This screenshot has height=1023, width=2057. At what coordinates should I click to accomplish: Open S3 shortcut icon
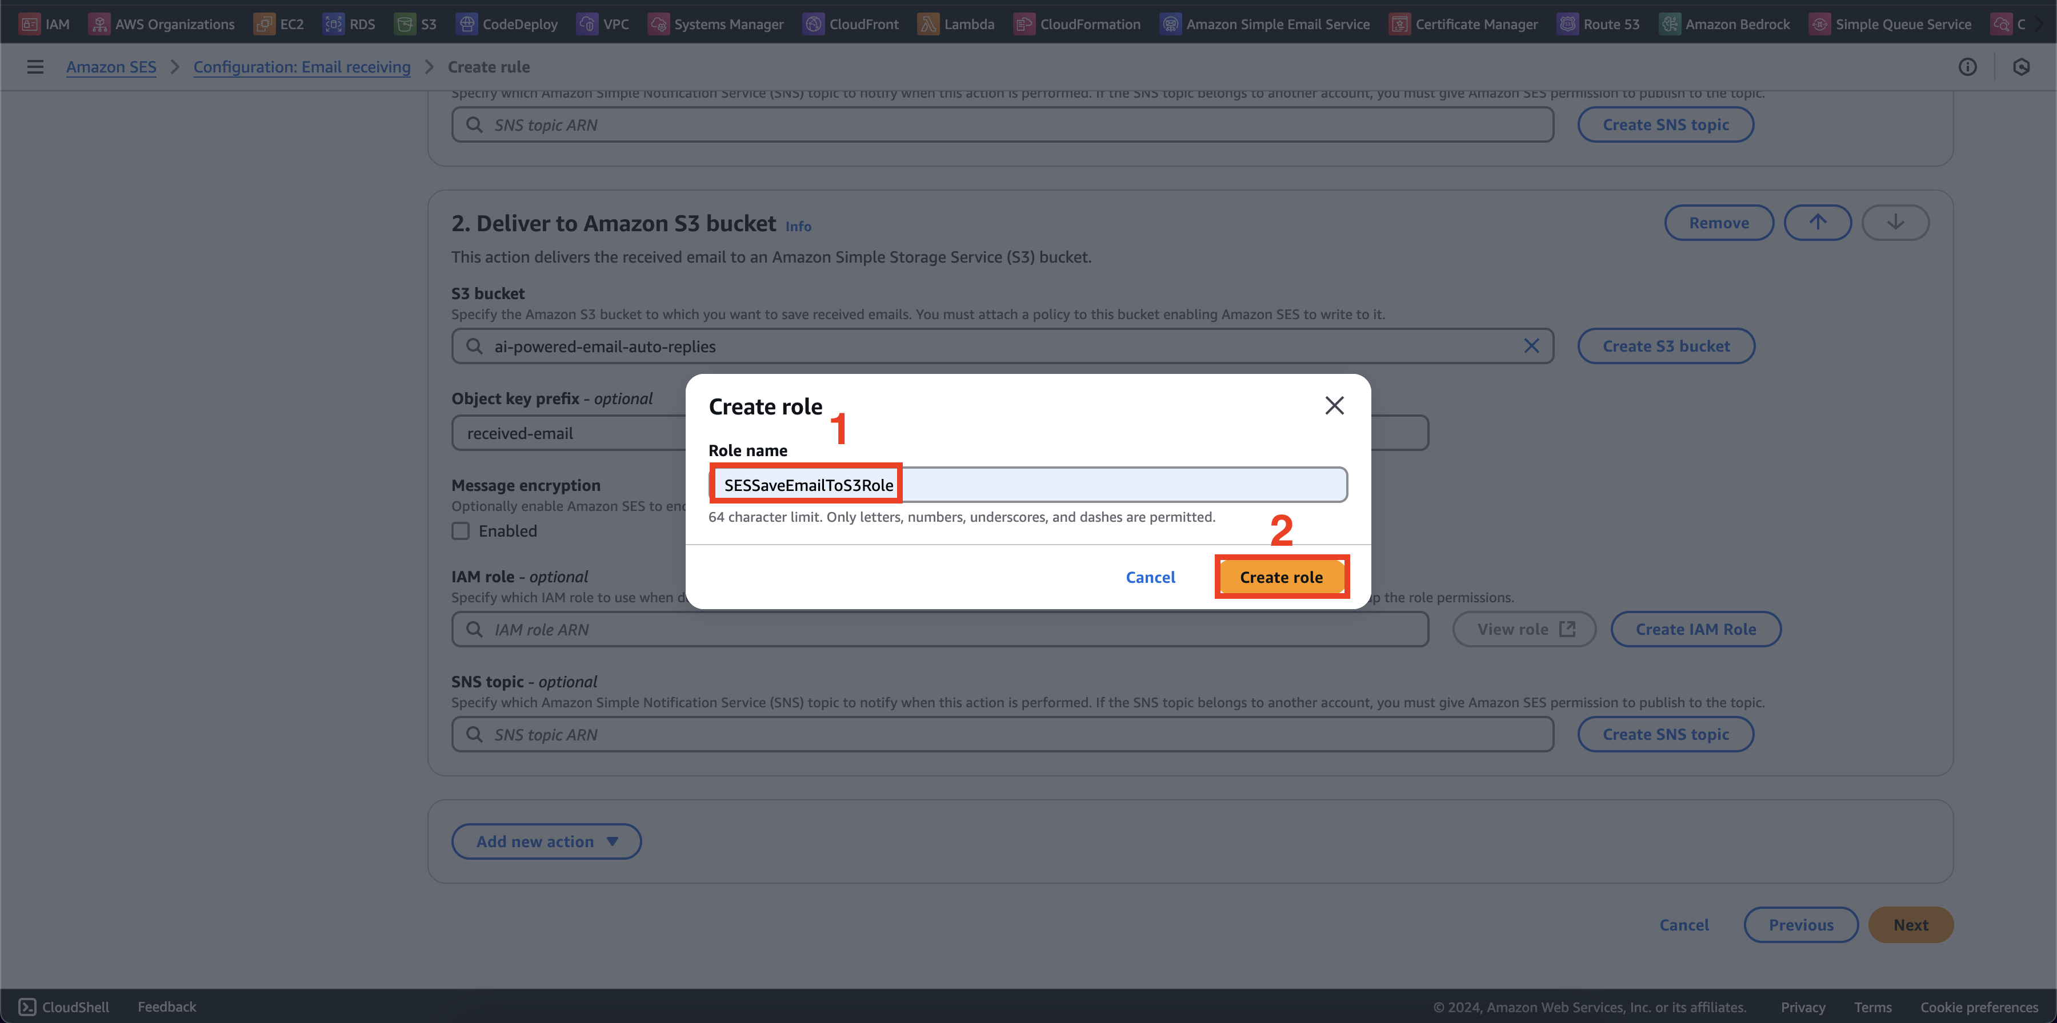tap(405, 24)
